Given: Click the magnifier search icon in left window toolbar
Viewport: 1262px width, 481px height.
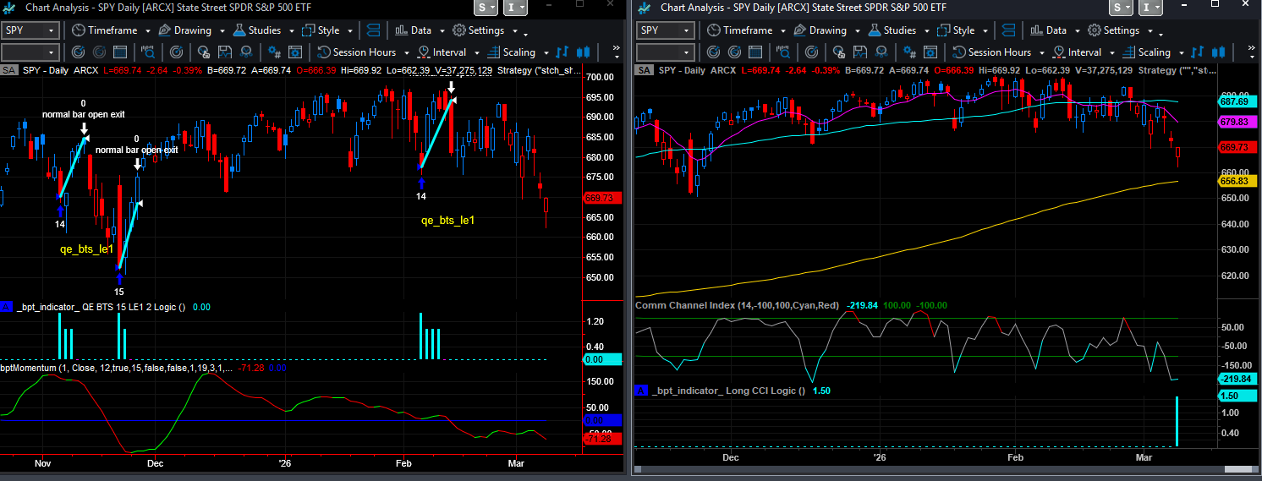Looking at the screenshot, I should point(146,52).
